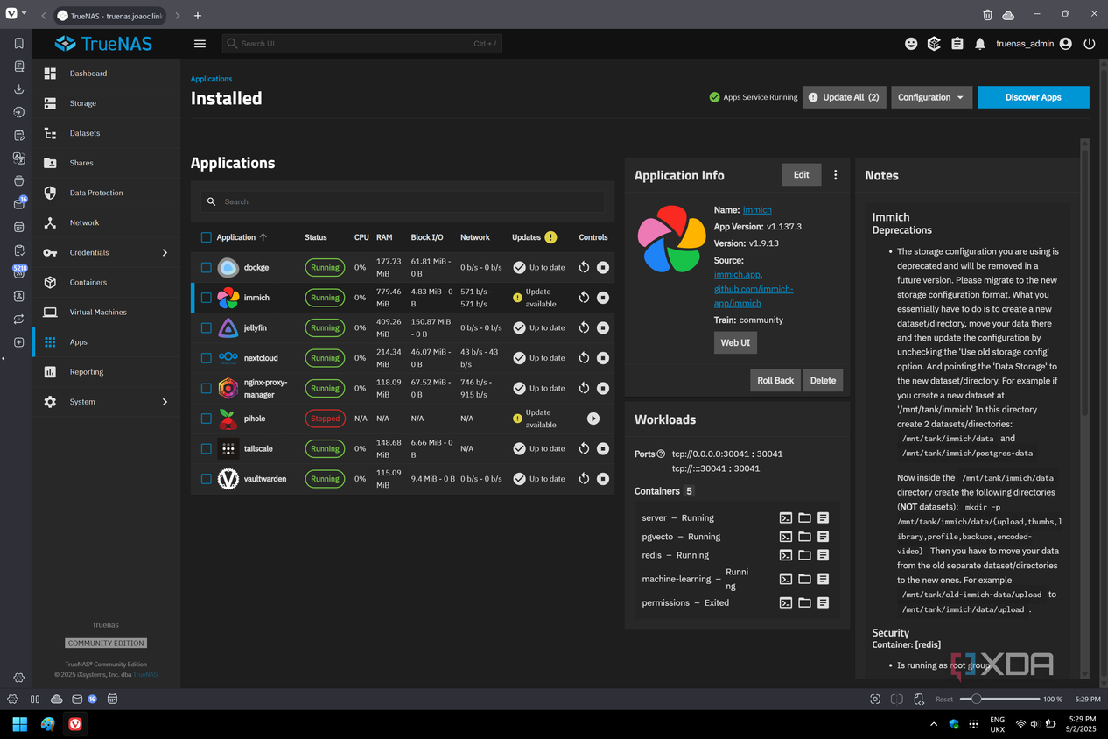This screenshot has width=1108, height=739.
Task: Open Ports help question icon
Action: 661,454
